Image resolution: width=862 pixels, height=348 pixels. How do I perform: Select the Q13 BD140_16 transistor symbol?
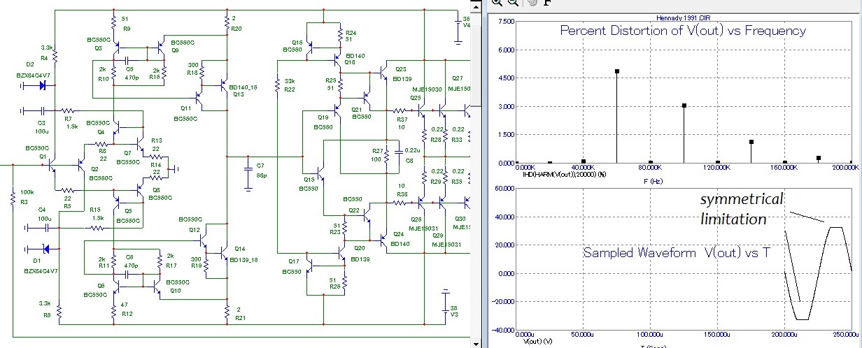(223, 85)
